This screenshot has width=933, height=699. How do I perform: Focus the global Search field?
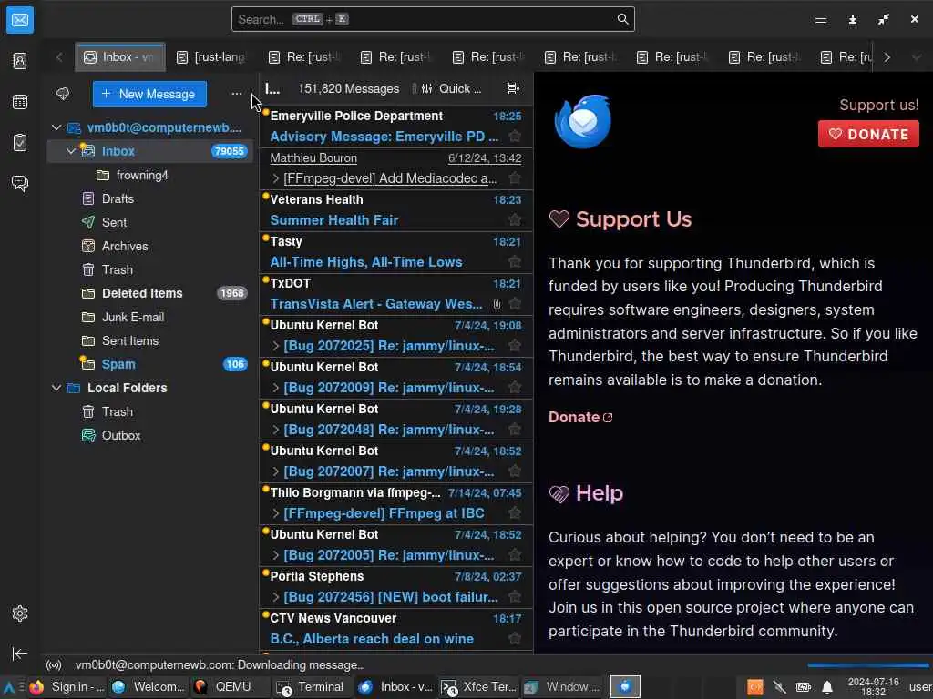pos(433,19)
